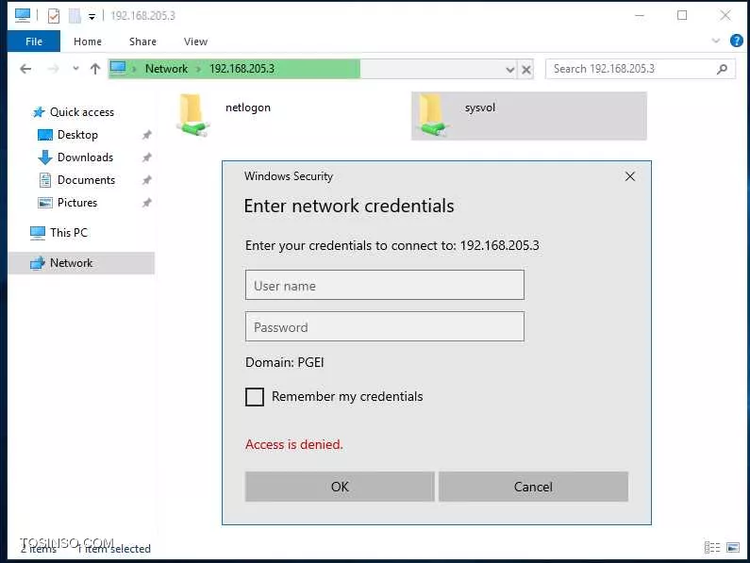
Task: Go up one folder level
Action: (x=94, y=69)
